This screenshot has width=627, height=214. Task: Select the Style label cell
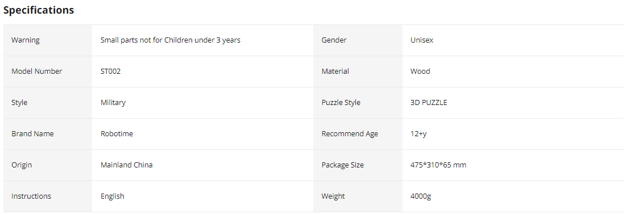click(x=48, y=103)
